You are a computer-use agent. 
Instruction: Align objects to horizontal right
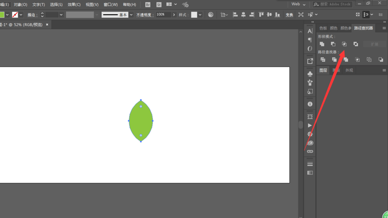coord(252,15)
